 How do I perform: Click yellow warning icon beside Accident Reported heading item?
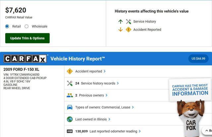pos(129,30)
